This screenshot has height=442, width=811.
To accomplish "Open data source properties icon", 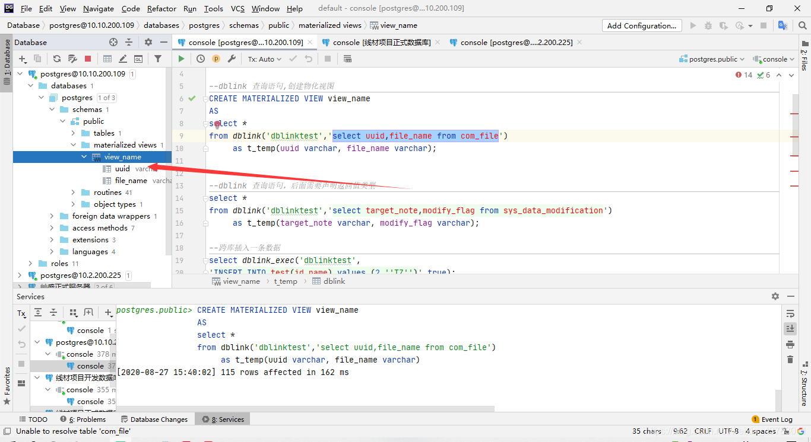I will (72, 59).
